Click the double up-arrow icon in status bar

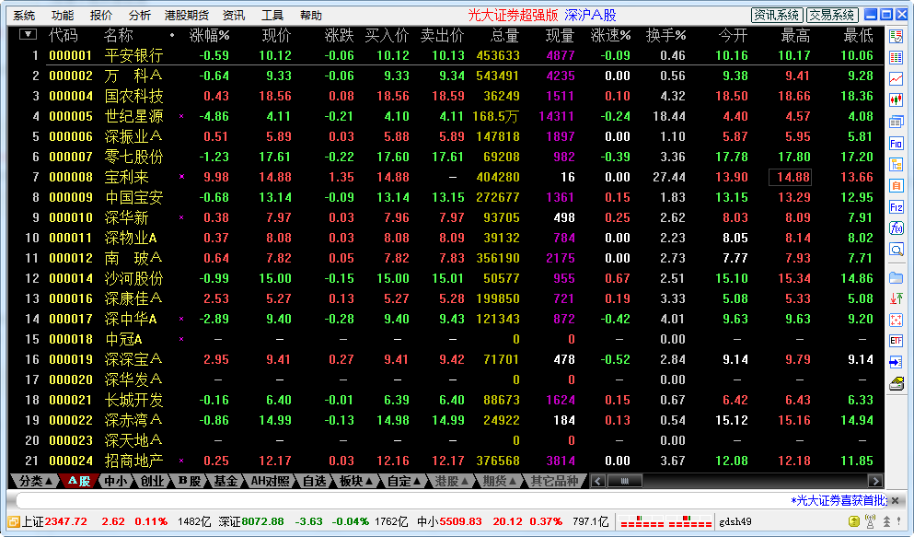[x=886, y=521]
